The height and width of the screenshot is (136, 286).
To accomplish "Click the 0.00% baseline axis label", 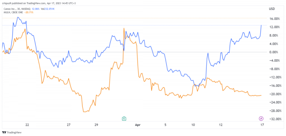I will coord(274,52).
